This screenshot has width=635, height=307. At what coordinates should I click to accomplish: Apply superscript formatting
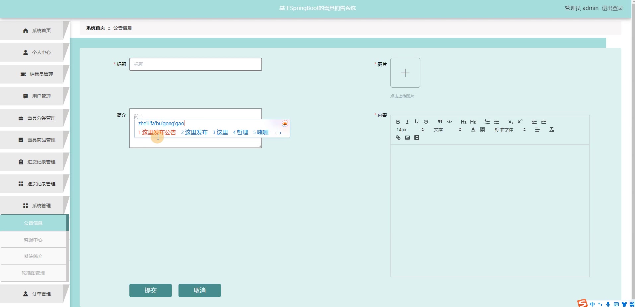(520, 122)
